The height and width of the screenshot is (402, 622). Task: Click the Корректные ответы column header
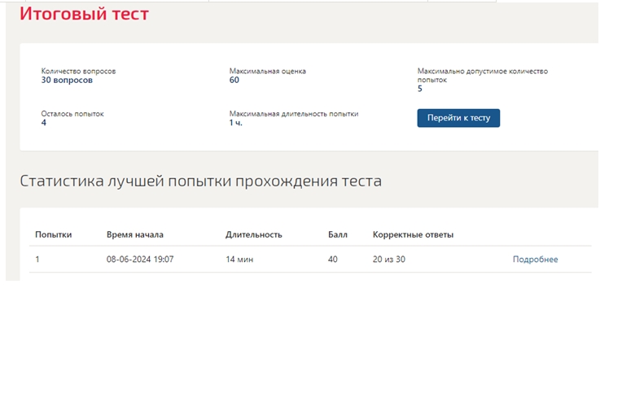(413, 234)
